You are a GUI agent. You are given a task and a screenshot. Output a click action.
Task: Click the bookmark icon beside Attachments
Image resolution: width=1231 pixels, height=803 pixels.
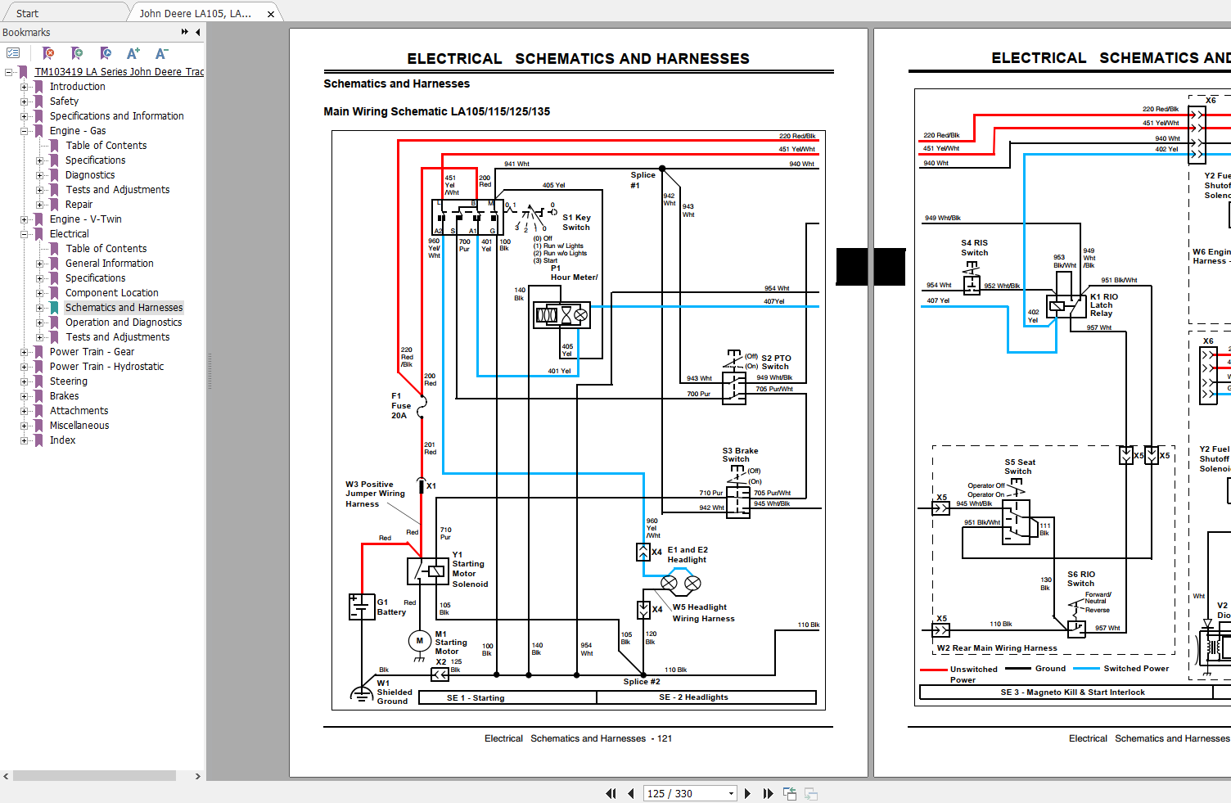tap(38, 411)
